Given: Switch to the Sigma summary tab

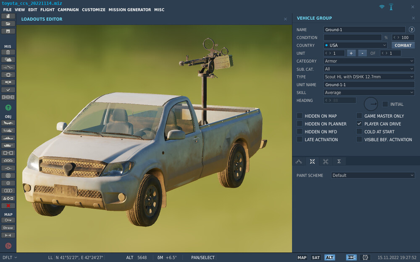Looking at the screenshot, I should point(339,161).
